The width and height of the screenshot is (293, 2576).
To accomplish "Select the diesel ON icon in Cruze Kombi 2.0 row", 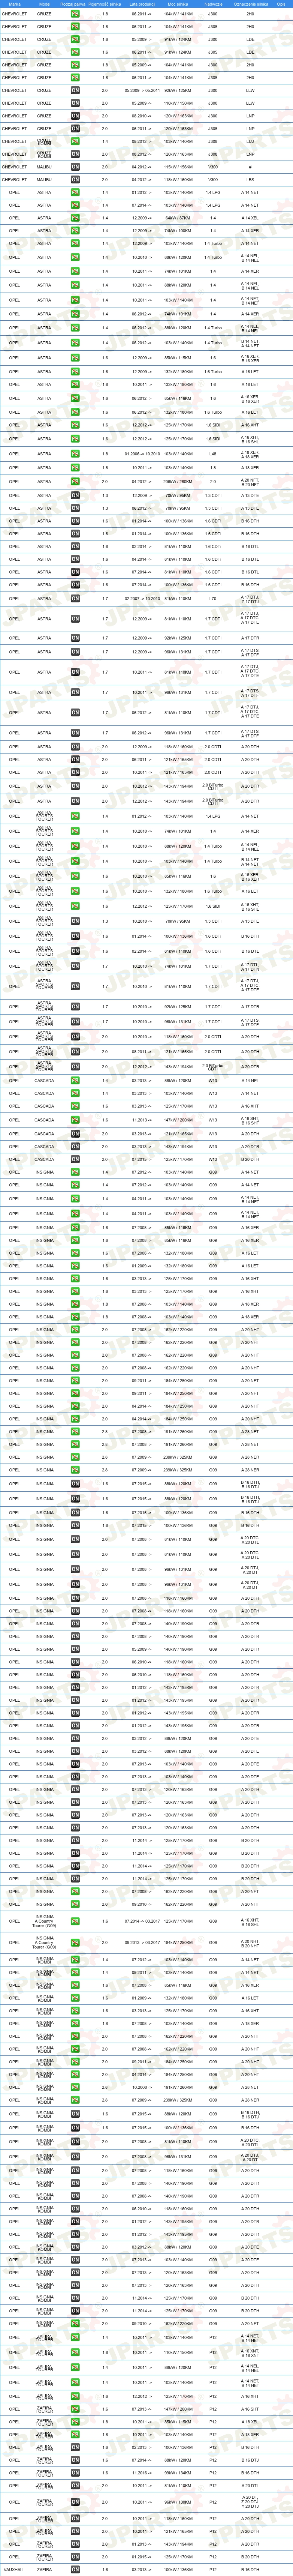I will coord(75,154).
